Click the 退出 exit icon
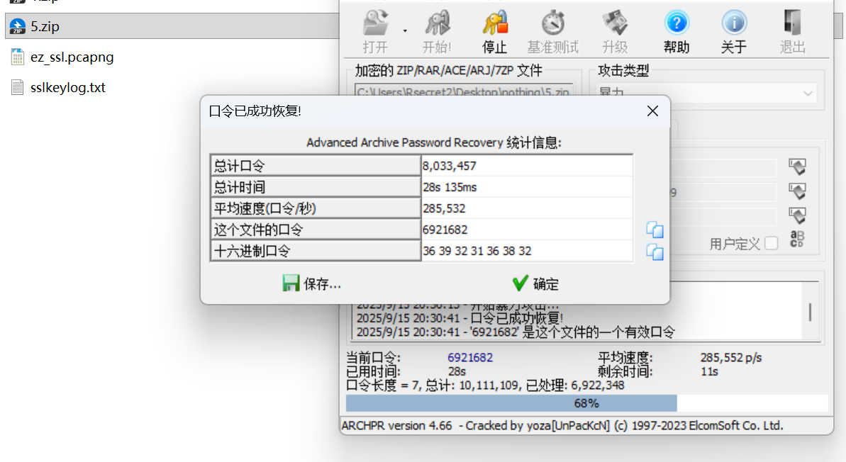 coord(793,32)
